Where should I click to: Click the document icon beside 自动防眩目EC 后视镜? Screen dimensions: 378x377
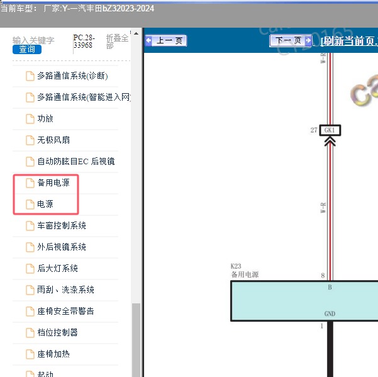[30, 162]
